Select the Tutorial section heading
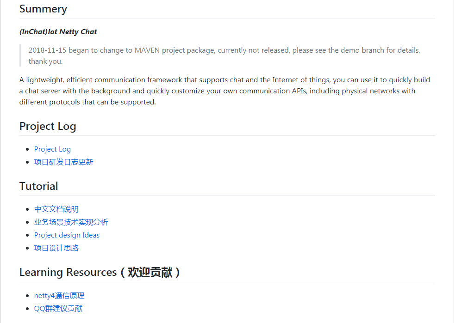455x323 pixels. 38,186
